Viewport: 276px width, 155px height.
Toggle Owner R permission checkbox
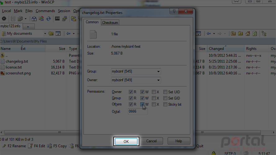(131, 92)
